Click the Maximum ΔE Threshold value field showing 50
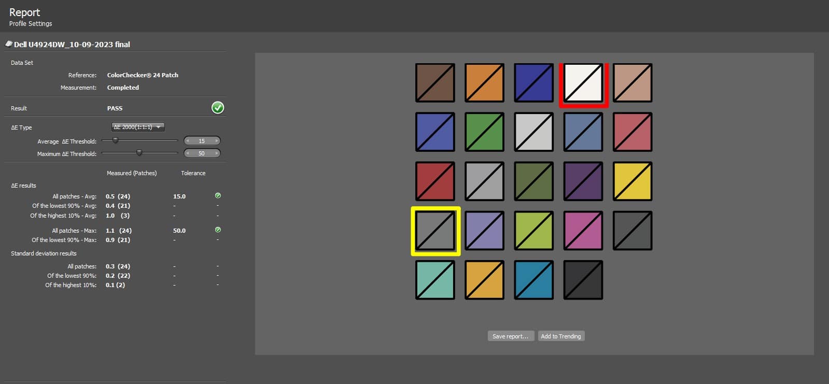829x384 pixels. click(202, 153)
